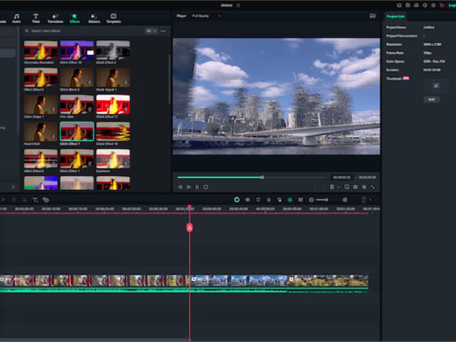Image resolution: width=456 pixels, height=342 pixels.
Task: Click the playhead scissors split icon
Action: pyautogui.click(x=190, y=227)
